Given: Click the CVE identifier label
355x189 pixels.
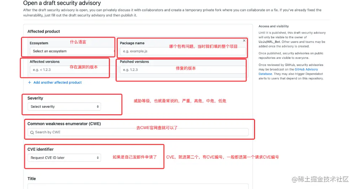Looking at the screenshot, I should click(41, 149).
